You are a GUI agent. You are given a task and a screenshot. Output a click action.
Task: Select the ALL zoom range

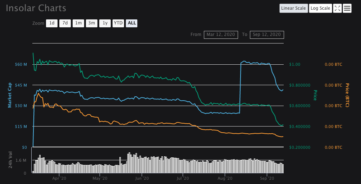132,23
